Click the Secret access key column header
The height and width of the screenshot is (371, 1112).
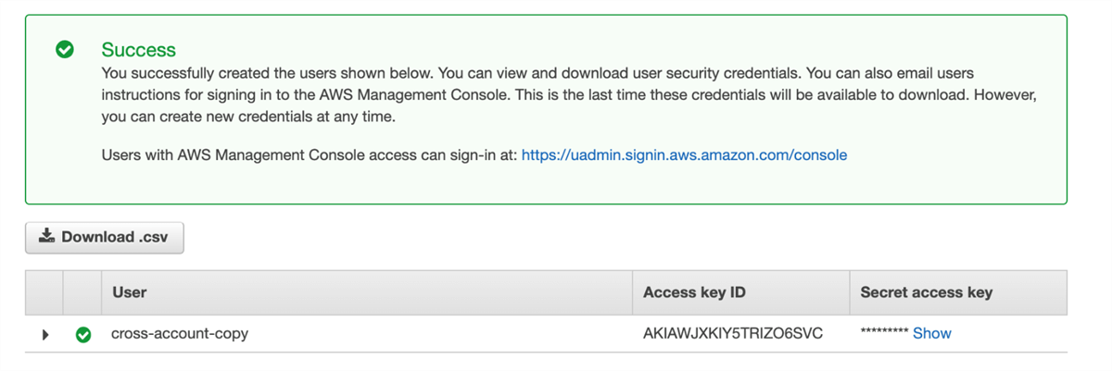[926, 292]
